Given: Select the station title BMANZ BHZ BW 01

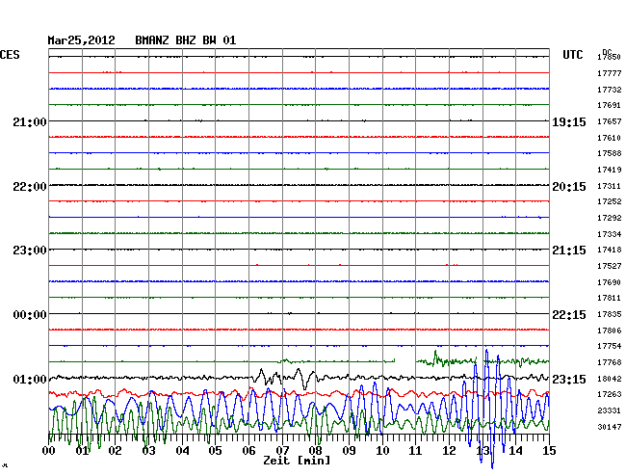Looking at the screenshot, I should click(x=186, y=40).
